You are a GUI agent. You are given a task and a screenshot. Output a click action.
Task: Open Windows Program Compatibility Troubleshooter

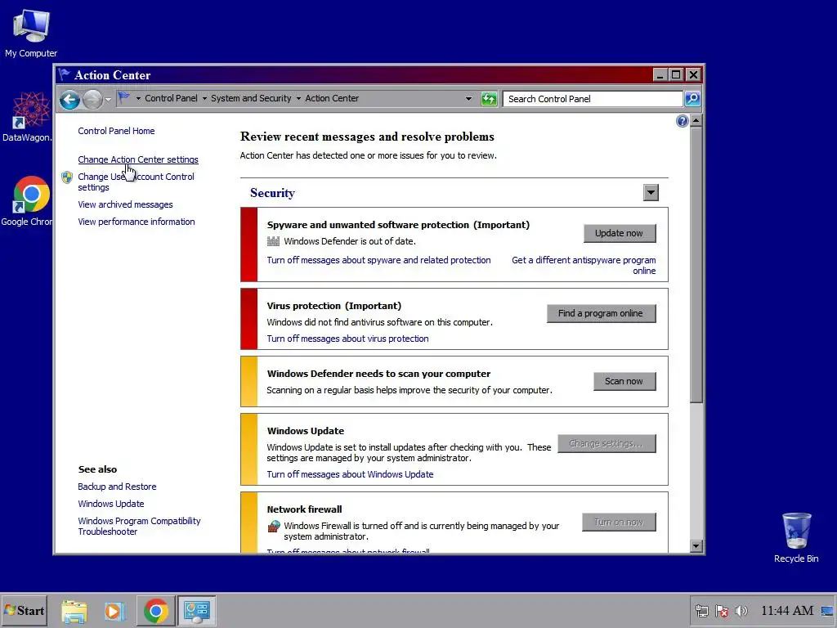click(x=139, y=526)
